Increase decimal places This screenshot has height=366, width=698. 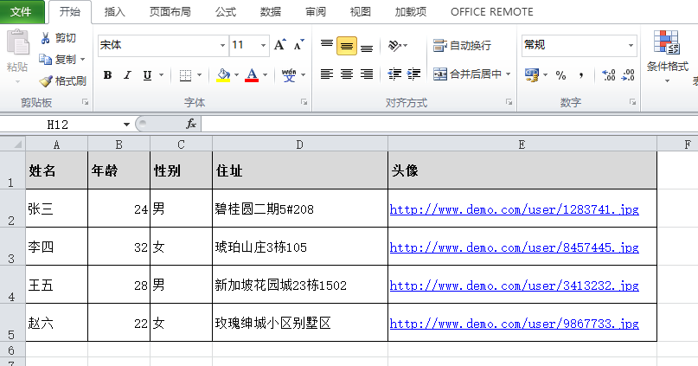[609, 75]
